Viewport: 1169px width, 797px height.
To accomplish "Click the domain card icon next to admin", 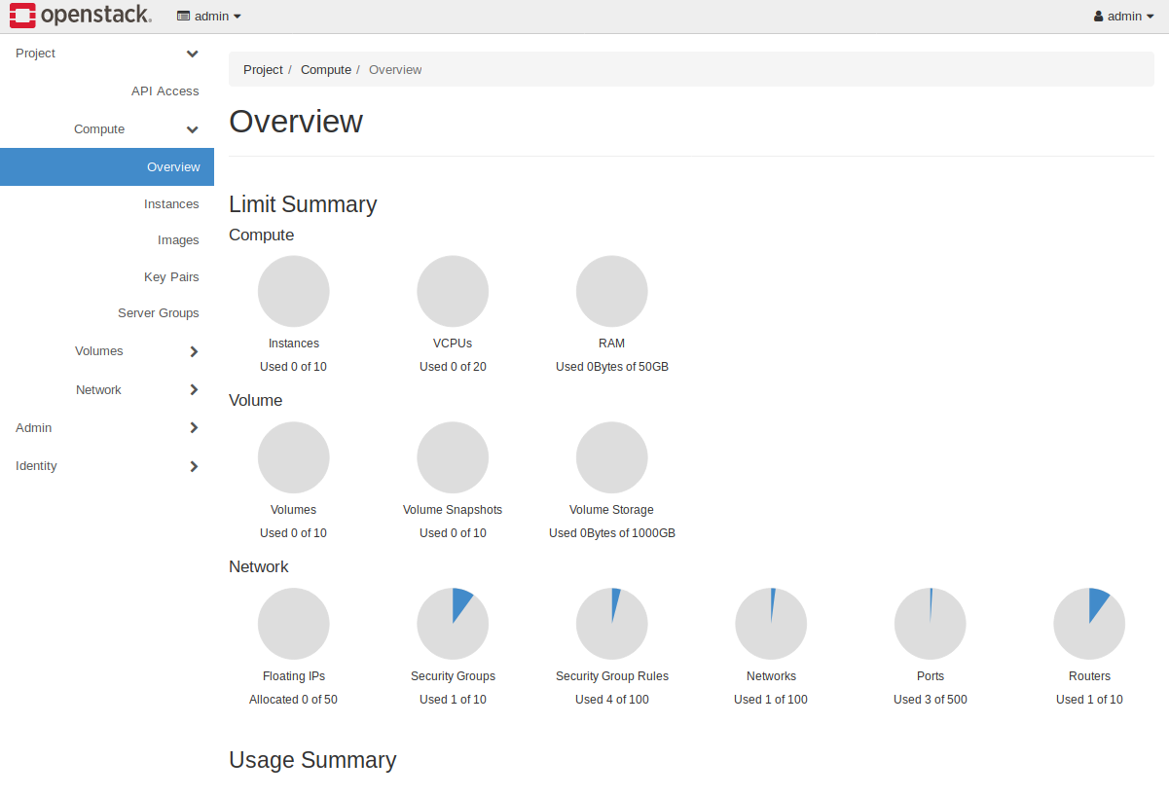I will click(182, 16).
